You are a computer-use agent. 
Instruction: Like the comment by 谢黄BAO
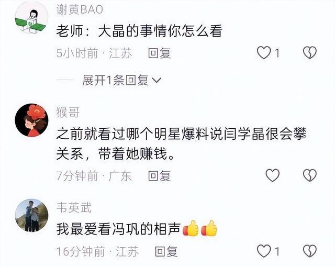pos(264,53)
